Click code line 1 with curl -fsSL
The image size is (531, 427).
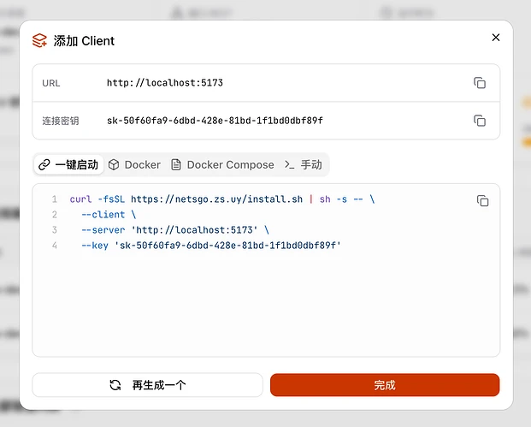click(x=222, y=199)
